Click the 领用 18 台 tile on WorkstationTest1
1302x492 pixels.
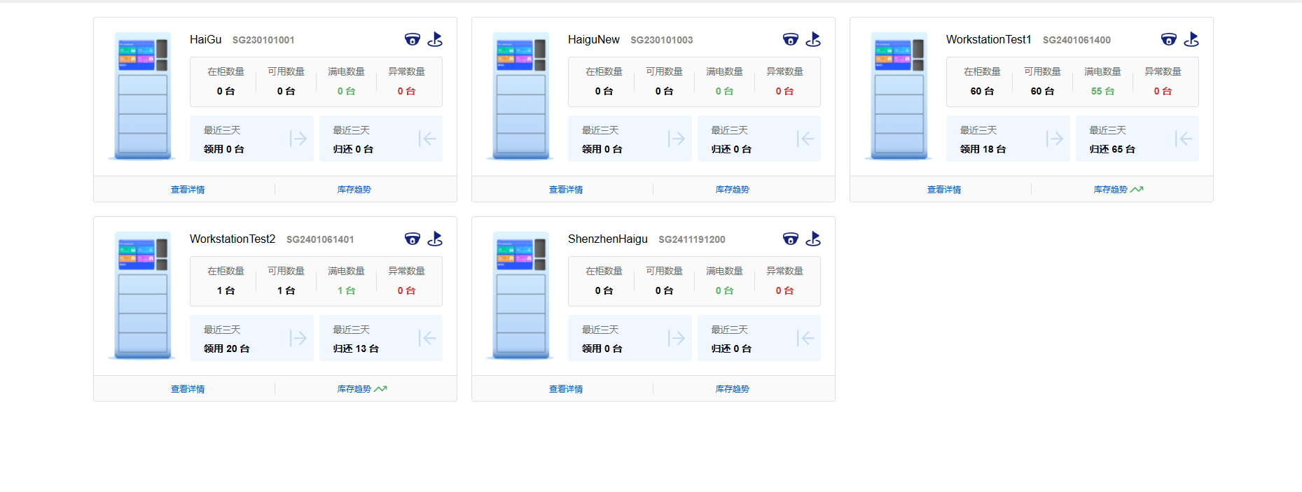(x=1008, y=139)
